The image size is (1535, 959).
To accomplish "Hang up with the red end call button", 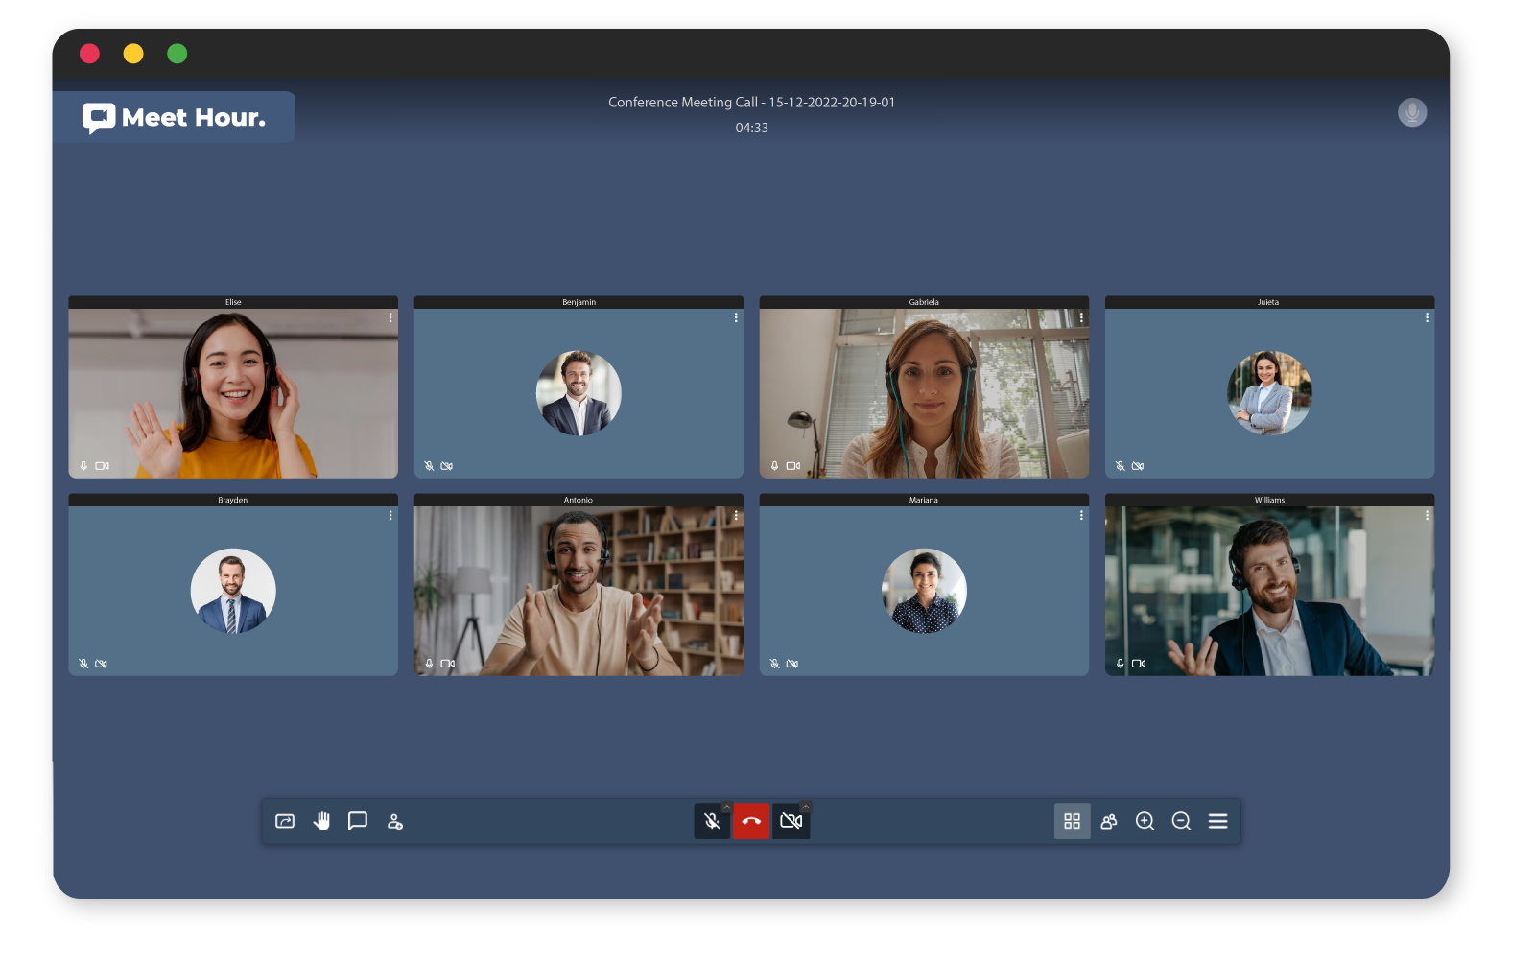I will pos(751,821).
